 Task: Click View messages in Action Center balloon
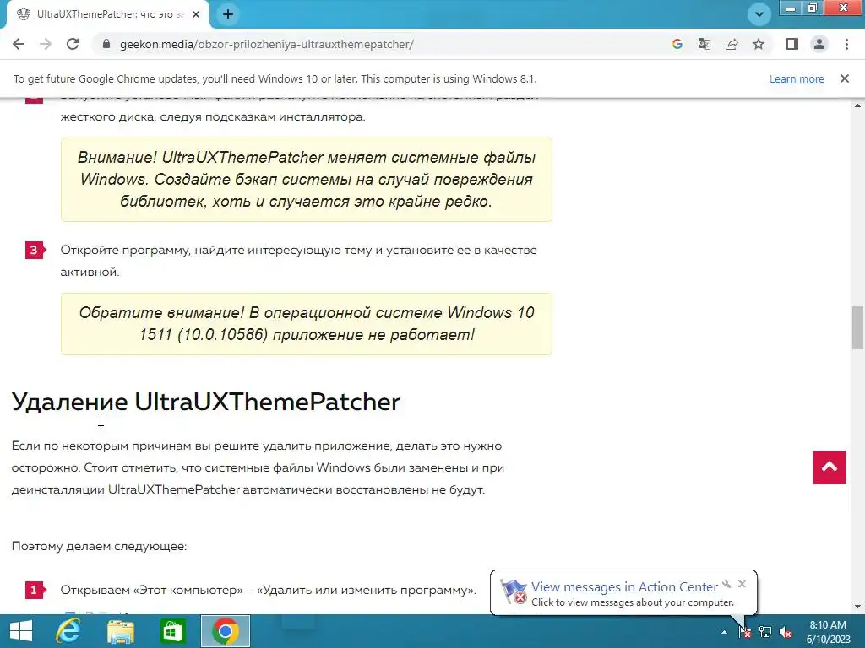(624, 587)
